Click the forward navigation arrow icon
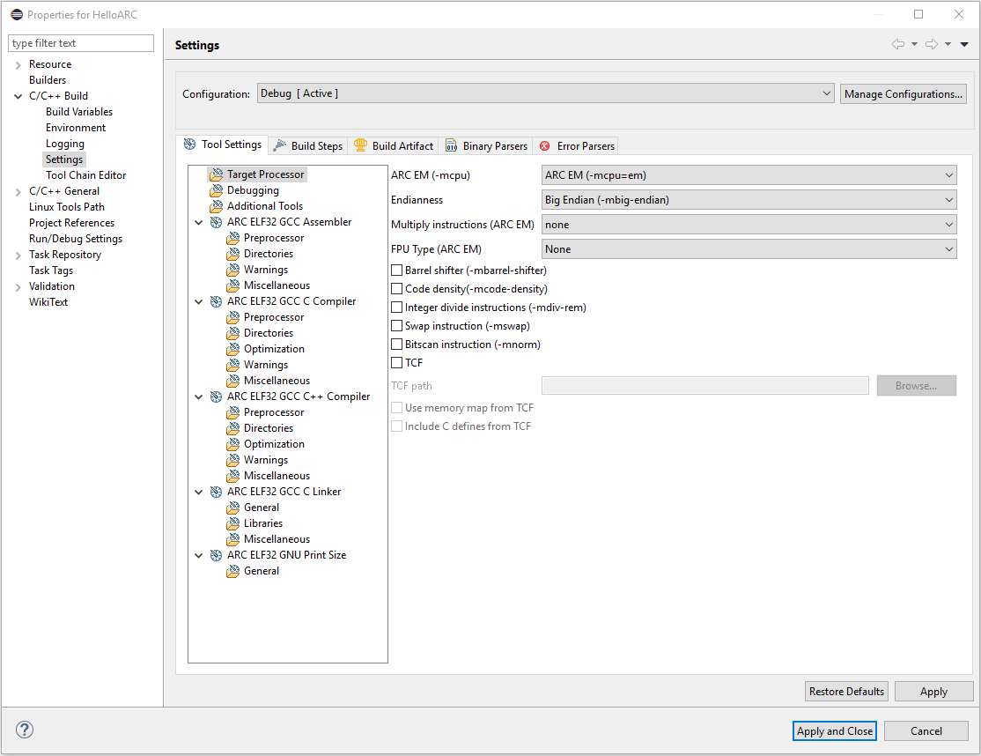This screenshot has width=981, height=756. pos(932,44)
